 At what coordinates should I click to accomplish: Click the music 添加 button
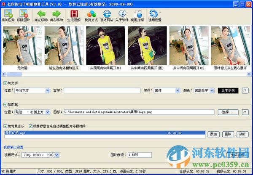click(x=213, y=134)
